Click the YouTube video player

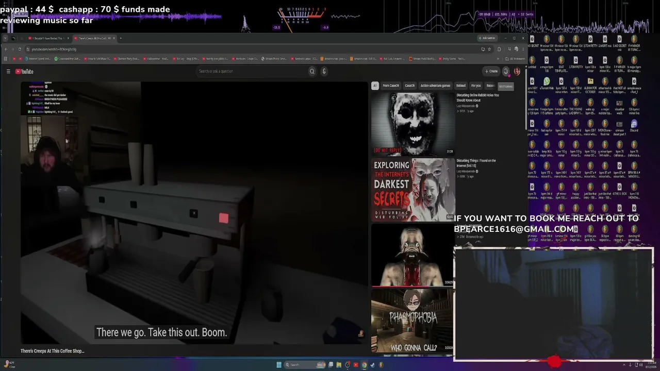(194, 213)
